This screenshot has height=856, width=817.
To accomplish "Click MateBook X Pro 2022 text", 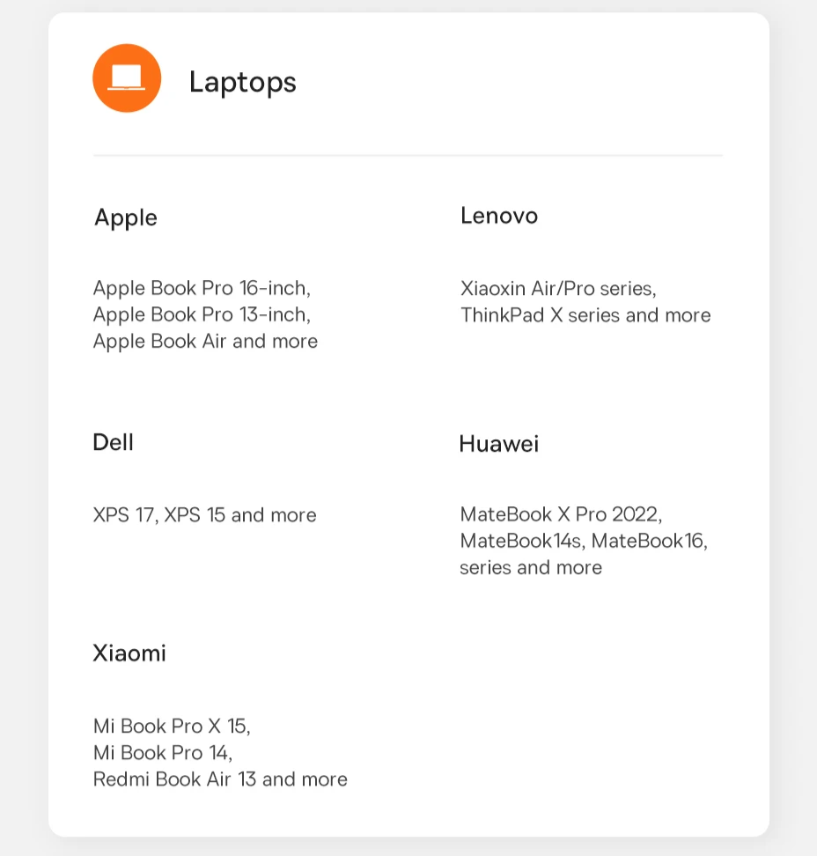I will (x=561, y=514).
